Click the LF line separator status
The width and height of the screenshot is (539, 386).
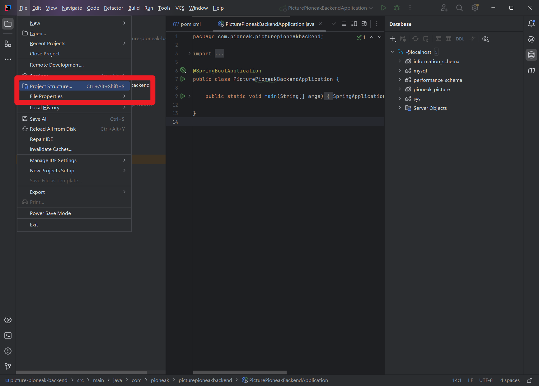click(x=470, y=380)
